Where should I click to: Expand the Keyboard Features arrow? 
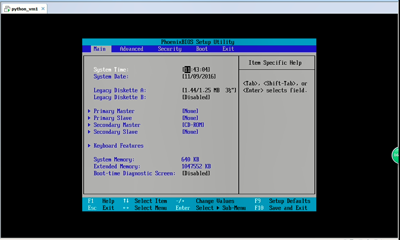coord(89,146)
